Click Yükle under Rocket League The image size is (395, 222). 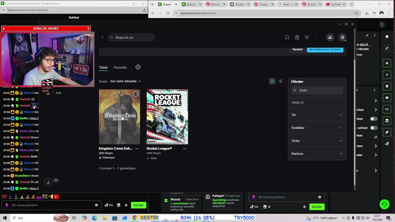point(152,158)
